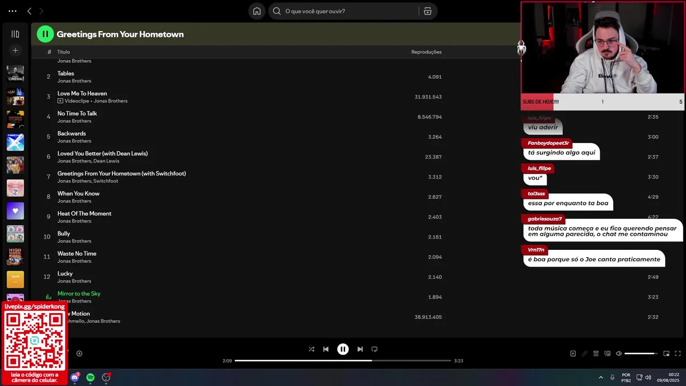
Task: Select Greetings From Your Hometown (with Switchfoot) track
Action: click(x=122, y=174)
